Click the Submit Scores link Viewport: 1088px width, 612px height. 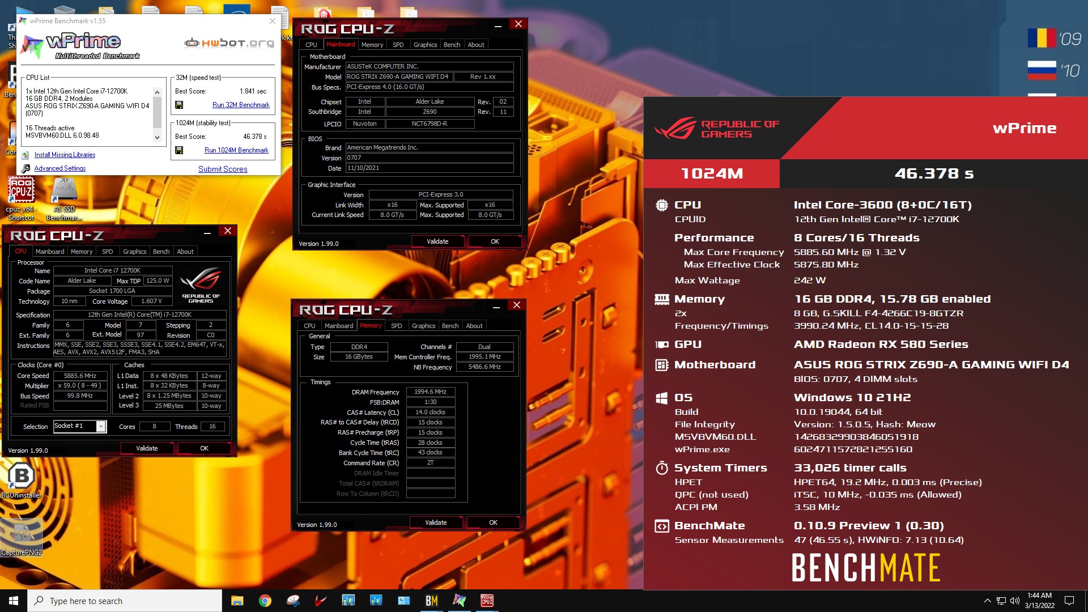pyautogui.click(x=223, y=169)
